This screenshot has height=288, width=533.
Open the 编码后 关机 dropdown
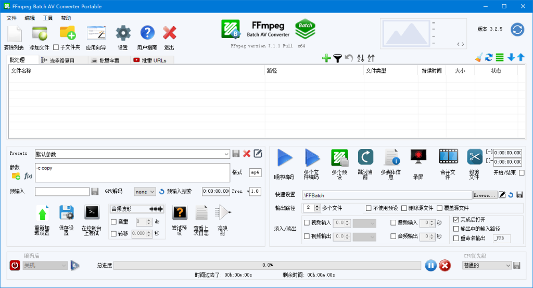(45, 265)
